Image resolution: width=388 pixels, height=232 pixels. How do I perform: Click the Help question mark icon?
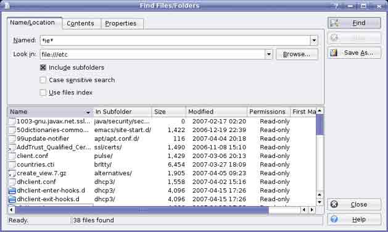334,220
